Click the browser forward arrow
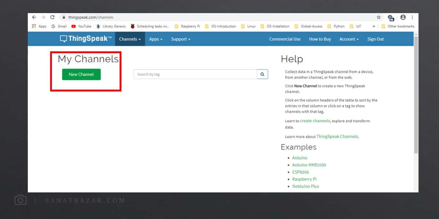 tap(43, 17)
